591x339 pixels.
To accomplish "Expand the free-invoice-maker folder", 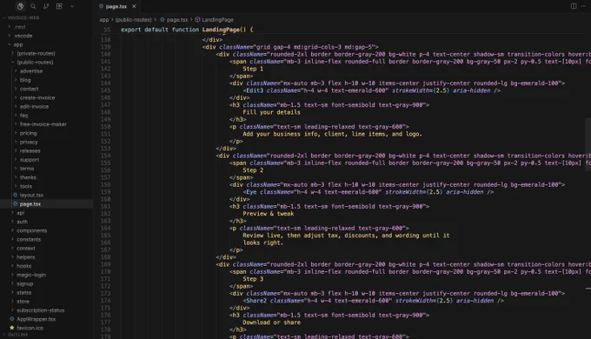I will pos(43,124).
